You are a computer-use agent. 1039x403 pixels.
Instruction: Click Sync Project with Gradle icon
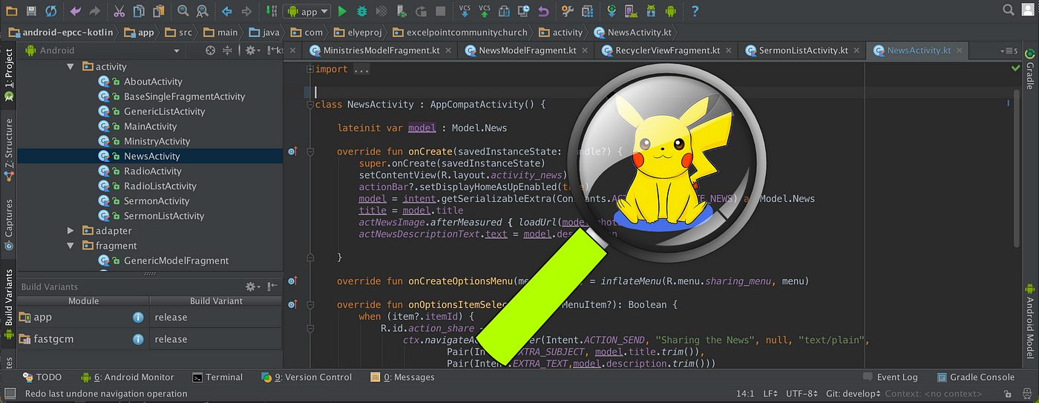(612, 11)
